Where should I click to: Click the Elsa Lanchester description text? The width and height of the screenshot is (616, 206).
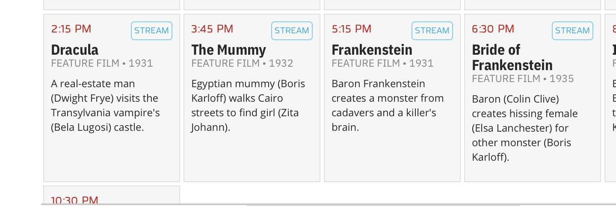coord(525,128)
